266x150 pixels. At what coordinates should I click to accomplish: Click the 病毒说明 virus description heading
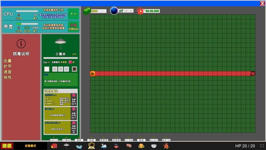click(21, 54)
